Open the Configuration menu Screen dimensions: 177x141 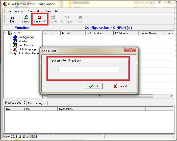(35, 11)
